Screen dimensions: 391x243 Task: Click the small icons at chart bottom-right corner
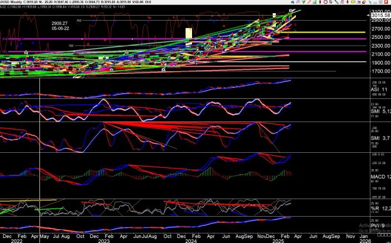coord(383,235)
